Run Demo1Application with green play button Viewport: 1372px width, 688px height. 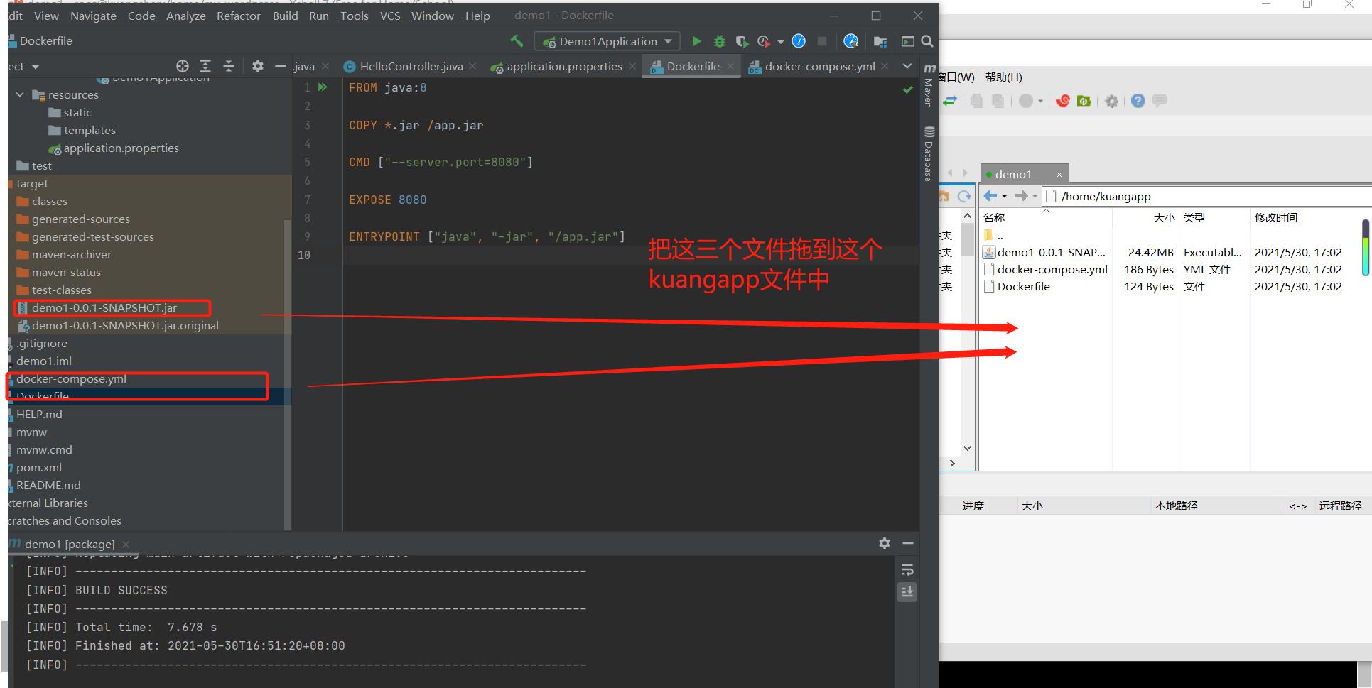(x=696, y=41)
